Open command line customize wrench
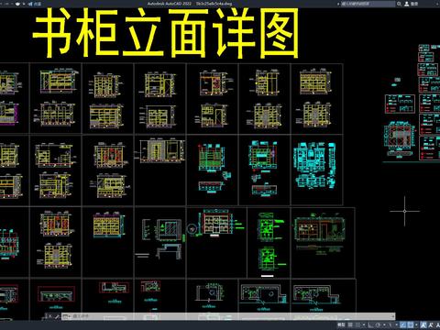Screen dimensions: 440x330 57,316
